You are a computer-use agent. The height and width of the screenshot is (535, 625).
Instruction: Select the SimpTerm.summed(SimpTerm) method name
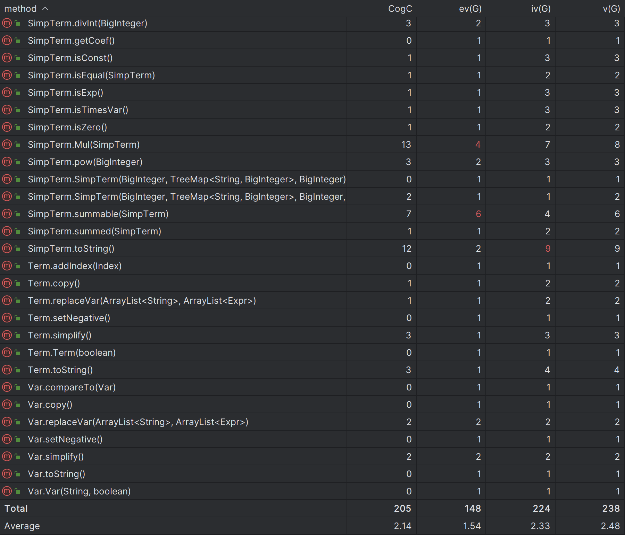94,231
